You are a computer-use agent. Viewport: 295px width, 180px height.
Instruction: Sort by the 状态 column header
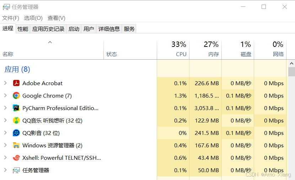pyautogui.click(x=130, y=50)
